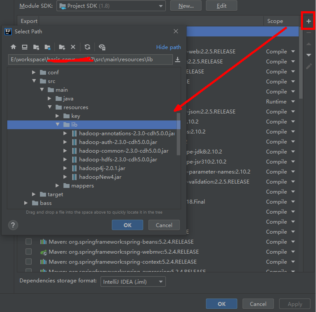Expand the java folder
The height and width of the screenshot is (312, 316).
(x=50, y=98)
